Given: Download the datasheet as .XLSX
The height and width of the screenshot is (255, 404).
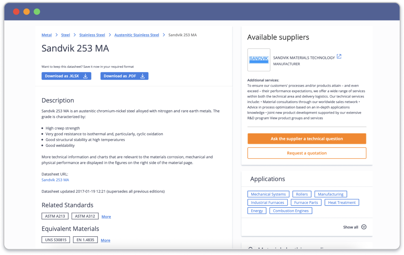Looking at the screenshot, I should pos(66,76).
